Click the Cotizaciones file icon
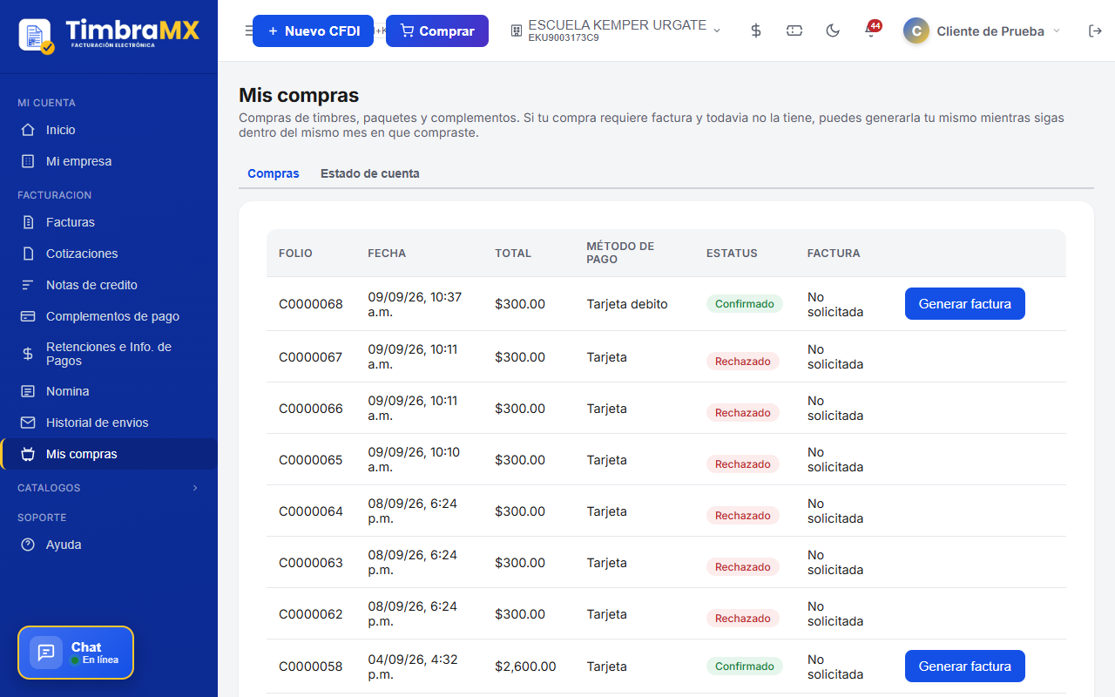This screenshot has height=697, width=1115. point(28,254)
